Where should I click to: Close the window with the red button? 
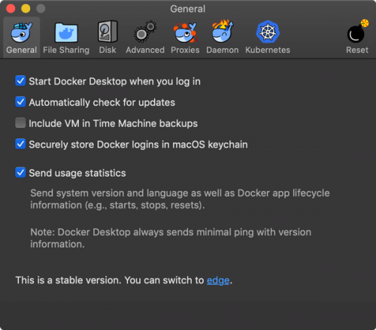(x=11, y=8)
